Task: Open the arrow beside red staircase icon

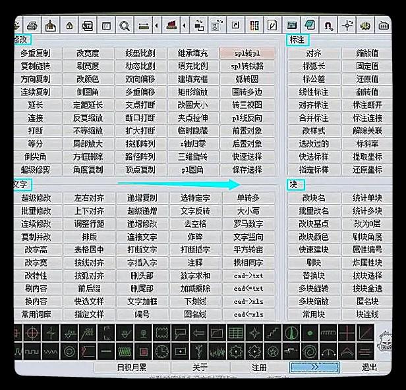Action: click(x=185, y=26)
